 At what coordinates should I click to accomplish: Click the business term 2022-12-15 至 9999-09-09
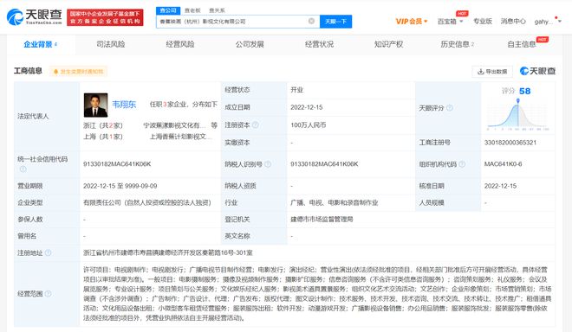pyautogui.click(x=120, y=186)
